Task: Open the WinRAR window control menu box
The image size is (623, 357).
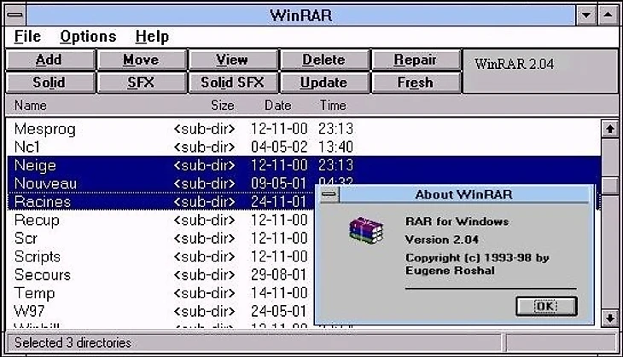Action: 15,15
